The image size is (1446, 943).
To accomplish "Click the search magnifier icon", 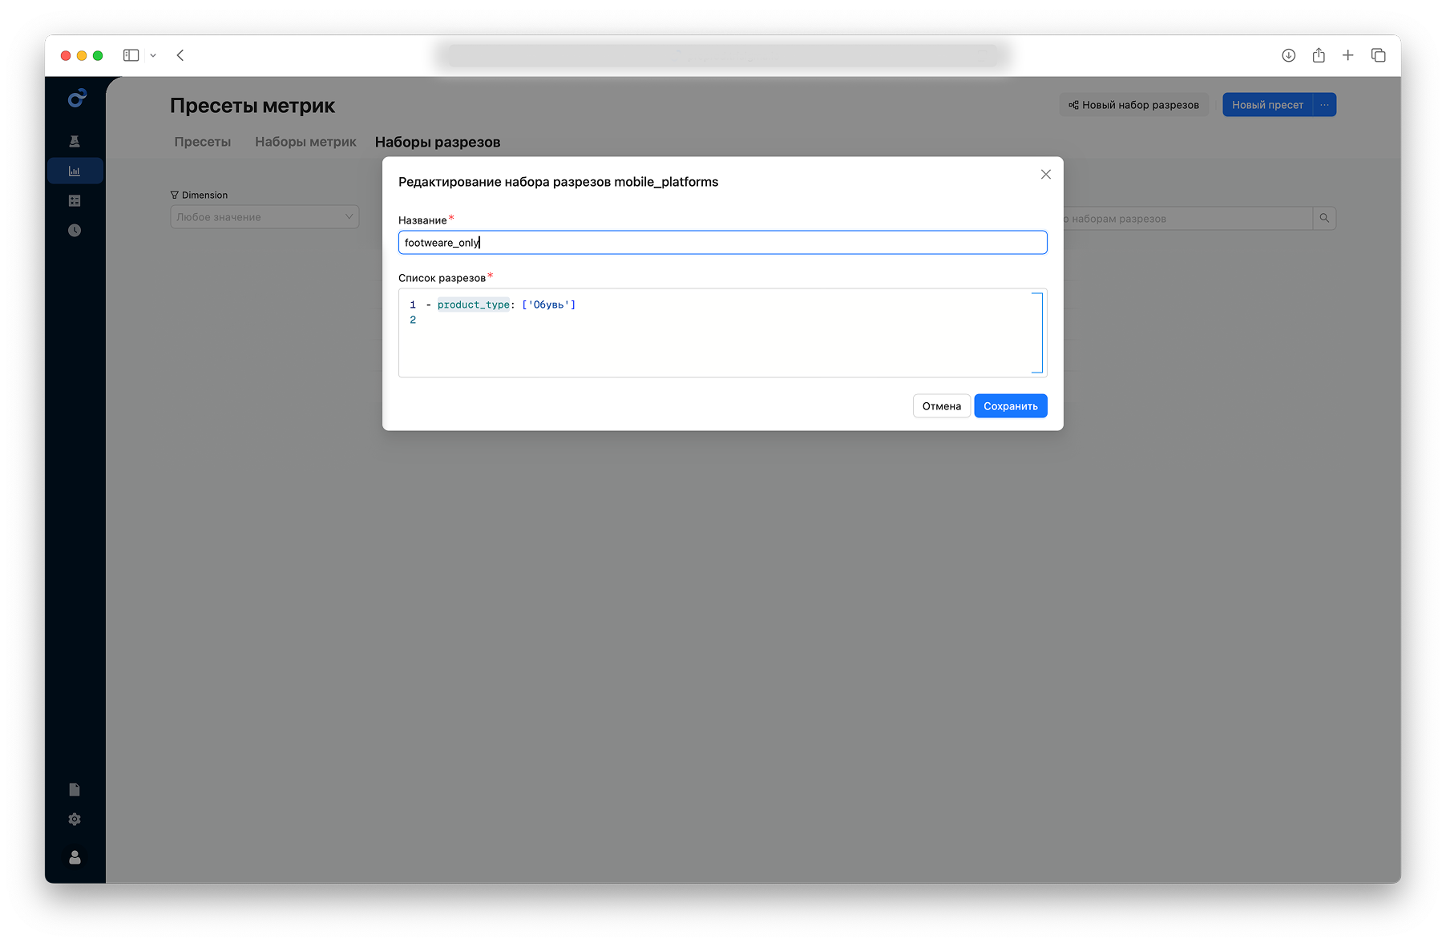I will (x=1324, y=219).
